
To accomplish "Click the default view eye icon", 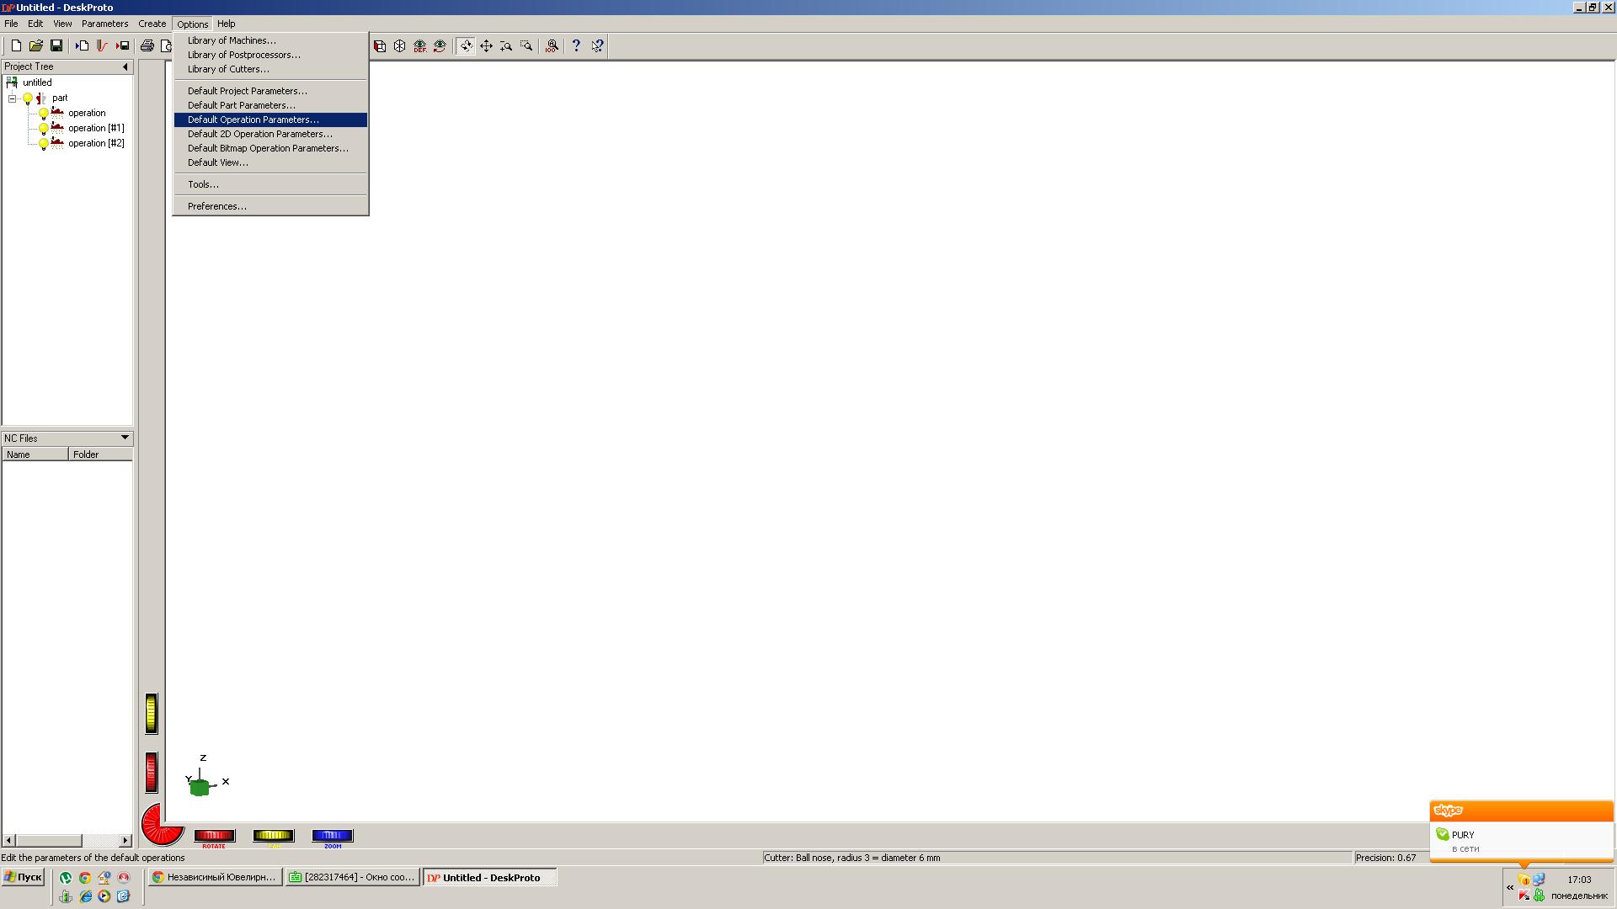I will [x=419, y=46].
